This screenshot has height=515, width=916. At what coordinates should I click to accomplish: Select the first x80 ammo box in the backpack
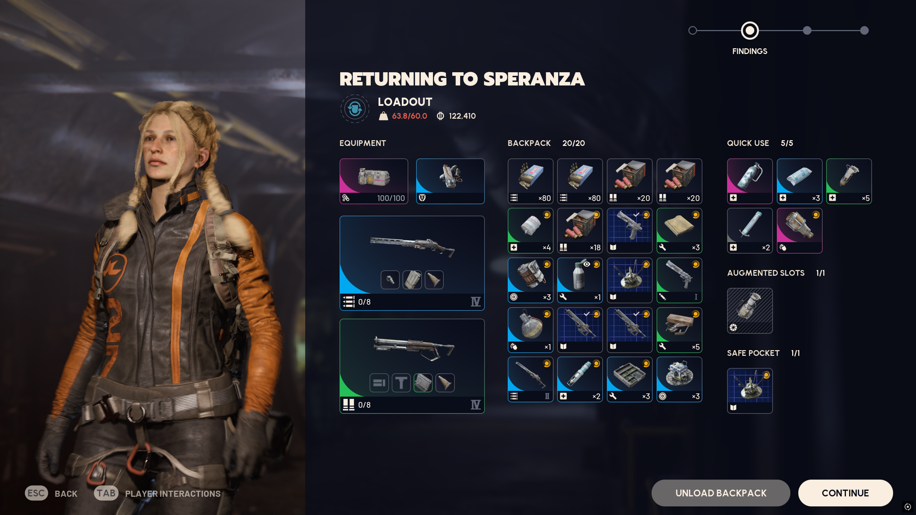tap(530, 181)
